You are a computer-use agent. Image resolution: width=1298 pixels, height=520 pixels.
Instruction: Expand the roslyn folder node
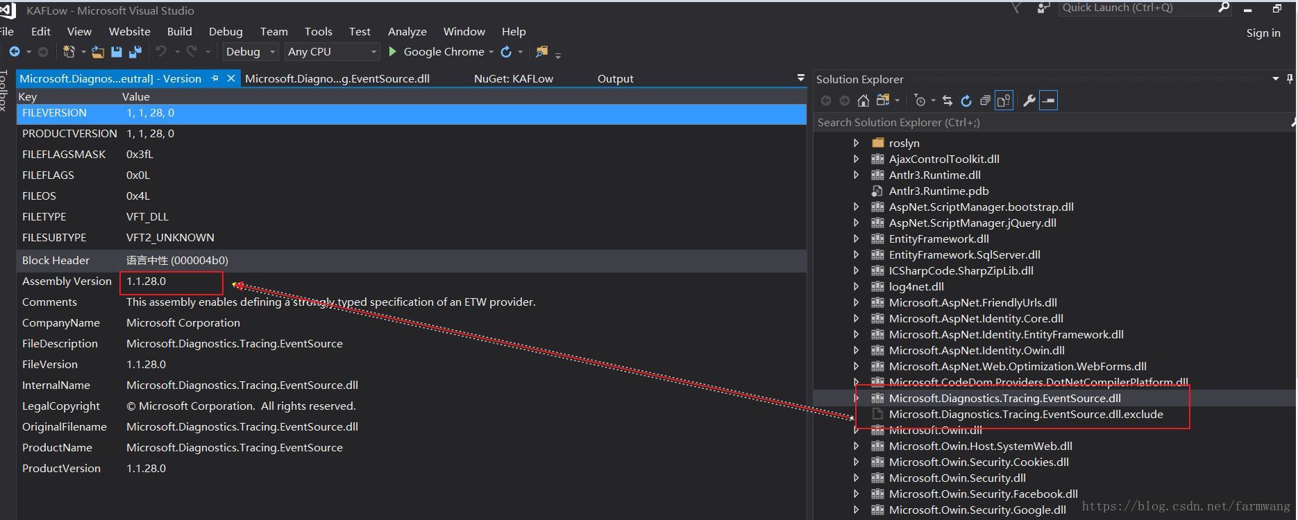coord(856,143)
